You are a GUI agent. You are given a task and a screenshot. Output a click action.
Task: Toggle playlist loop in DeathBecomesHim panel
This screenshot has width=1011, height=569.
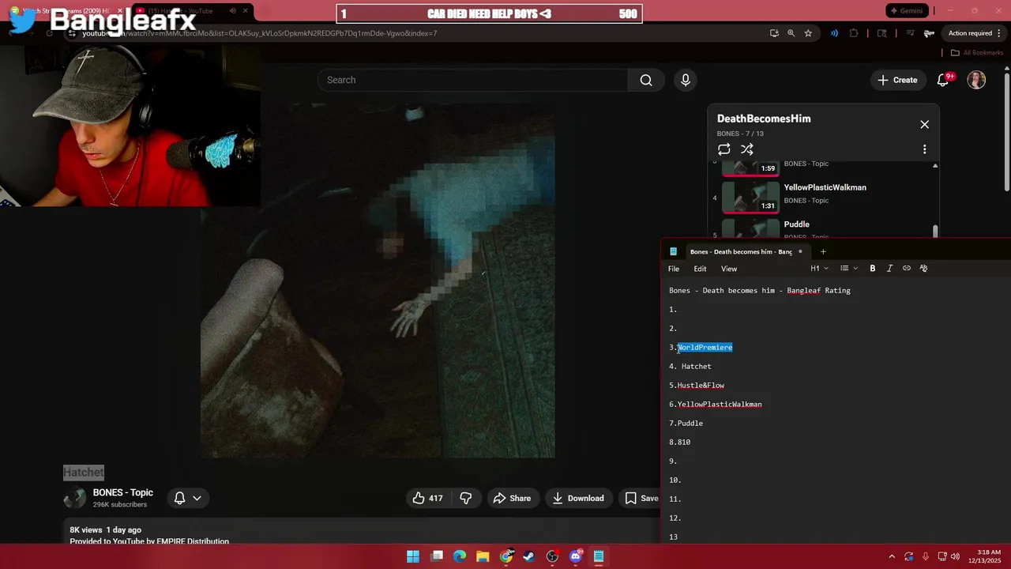(723, 149)
